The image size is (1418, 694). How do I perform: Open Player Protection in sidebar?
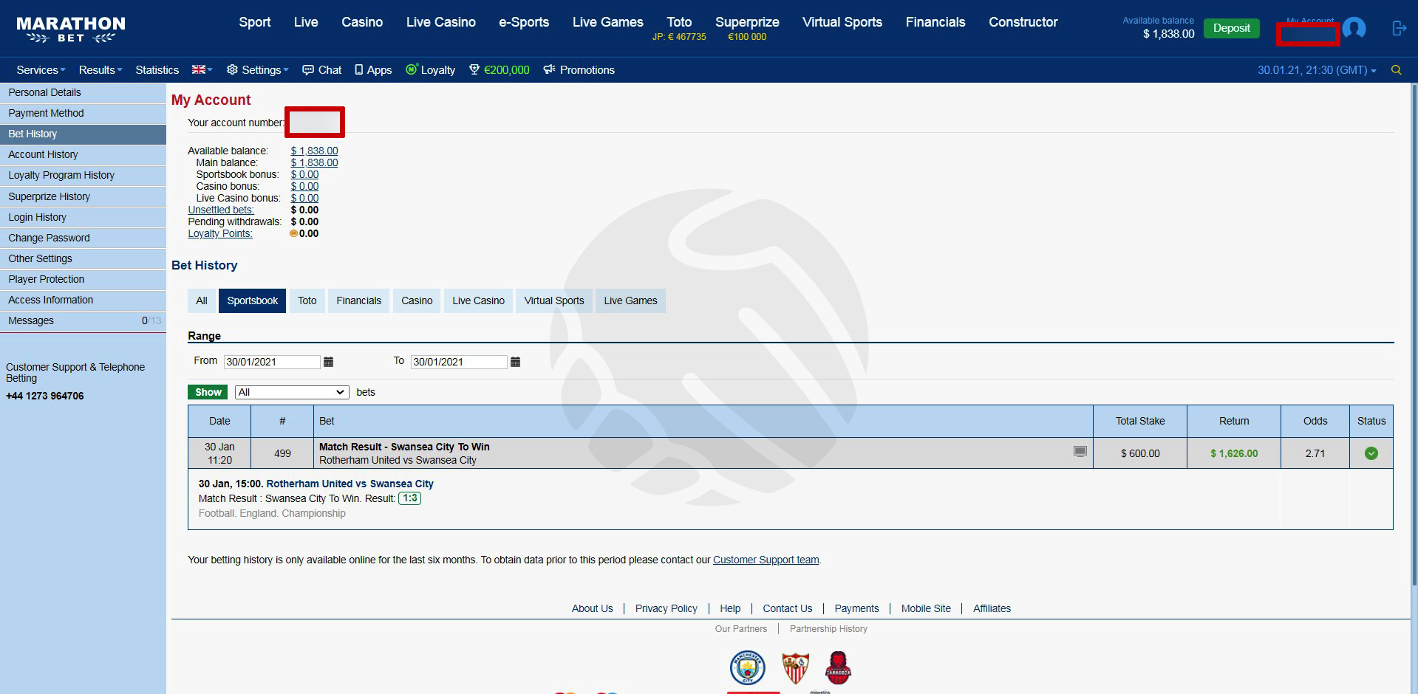click(83, 279)
